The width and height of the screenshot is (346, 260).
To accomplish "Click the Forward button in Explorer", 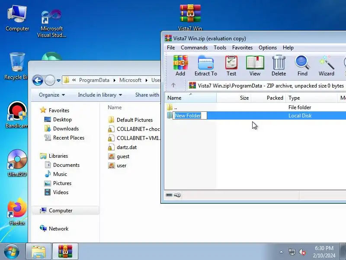I will [50, 80].
